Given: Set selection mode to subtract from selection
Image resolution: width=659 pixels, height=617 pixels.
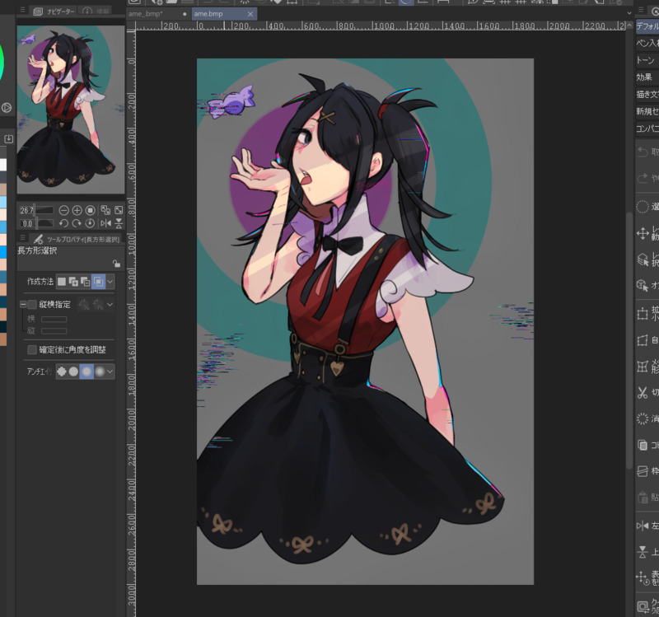Looking at the screenshot, I should [86, 282].
